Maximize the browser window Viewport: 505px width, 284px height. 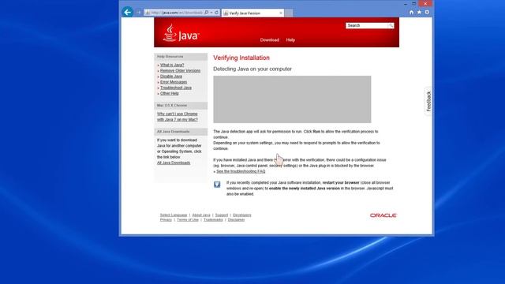(413, 4)
